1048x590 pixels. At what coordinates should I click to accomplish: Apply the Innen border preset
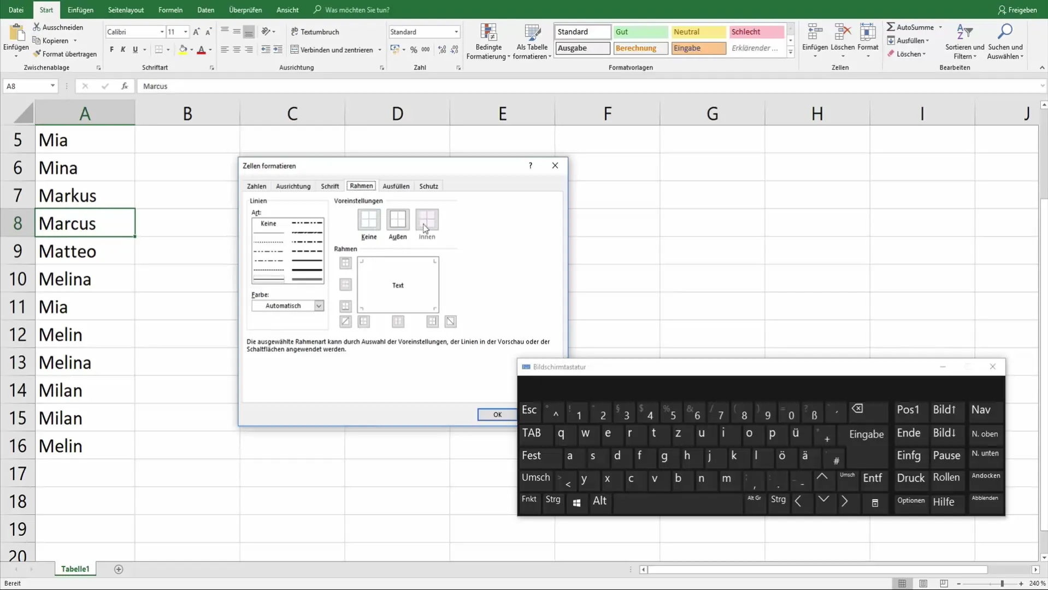click(427, 220)
